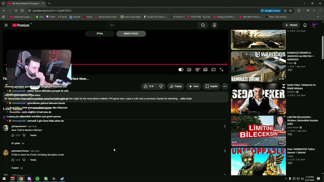
Task: Dislike the current video
Action: tap(161, 86)
